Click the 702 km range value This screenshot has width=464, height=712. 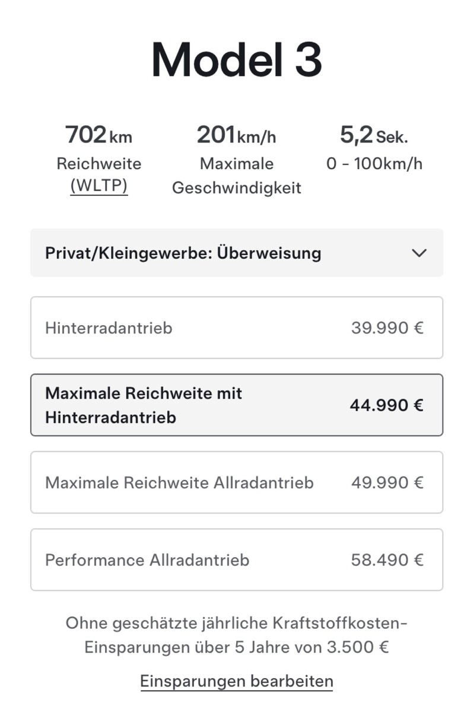[x=98, y=135]
